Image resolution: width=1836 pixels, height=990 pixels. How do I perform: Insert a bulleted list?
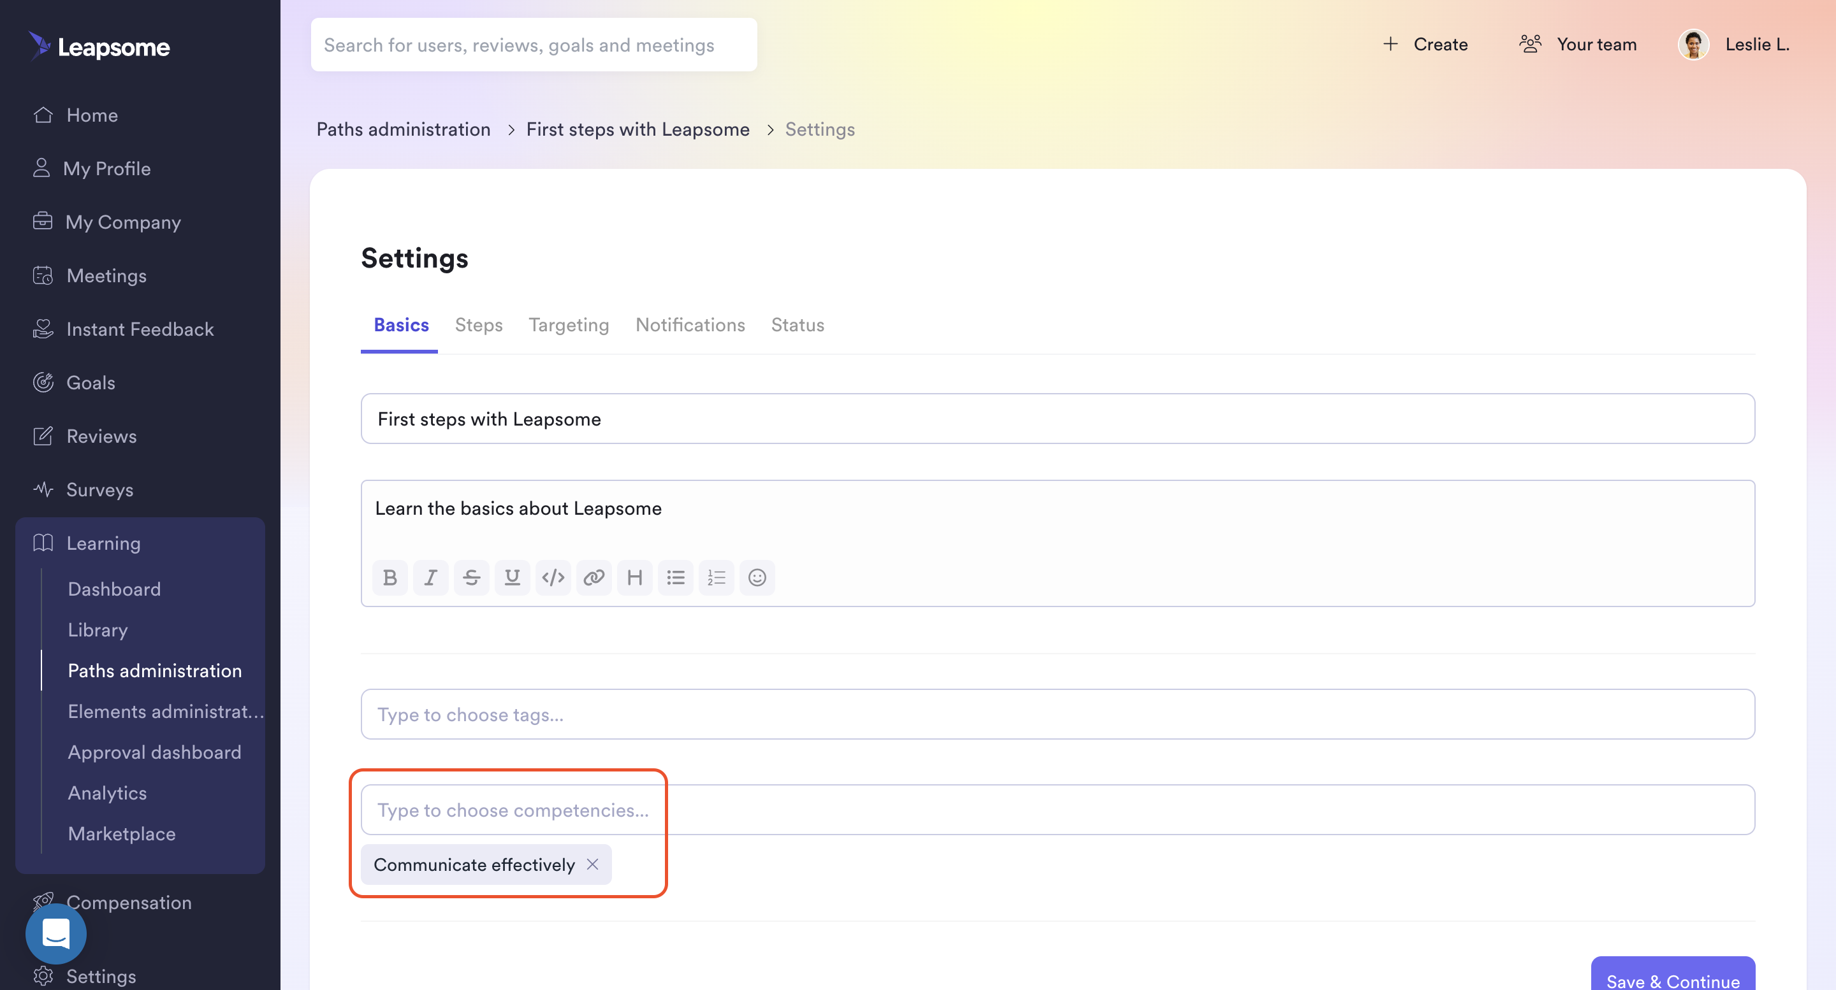pyautogui.click(x=676, y=577)
